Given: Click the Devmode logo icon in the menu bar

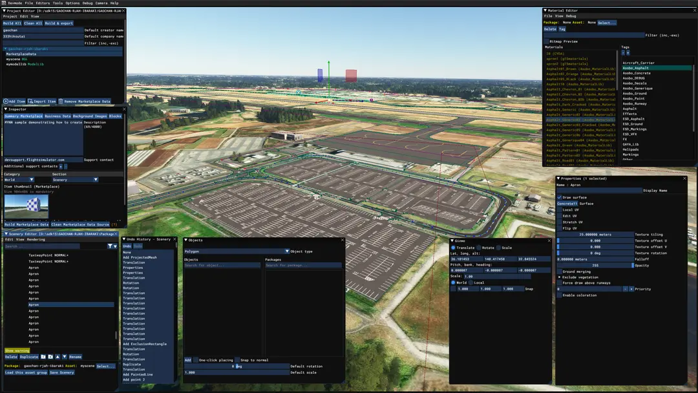Looking at the screenshot, I should [4, 3].
